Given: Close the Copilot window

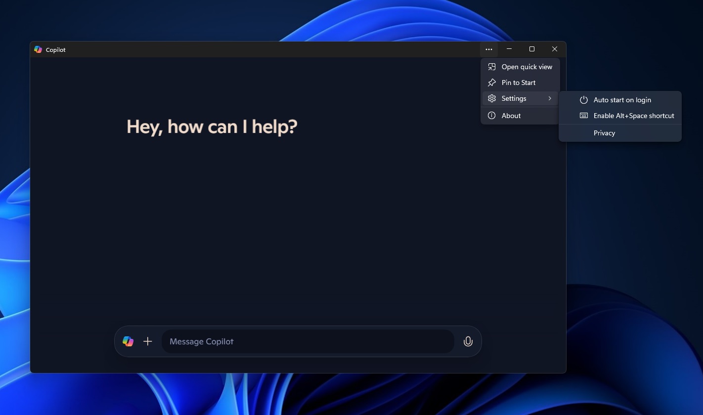Looking at the screenshot, I should tap(555, 49).
